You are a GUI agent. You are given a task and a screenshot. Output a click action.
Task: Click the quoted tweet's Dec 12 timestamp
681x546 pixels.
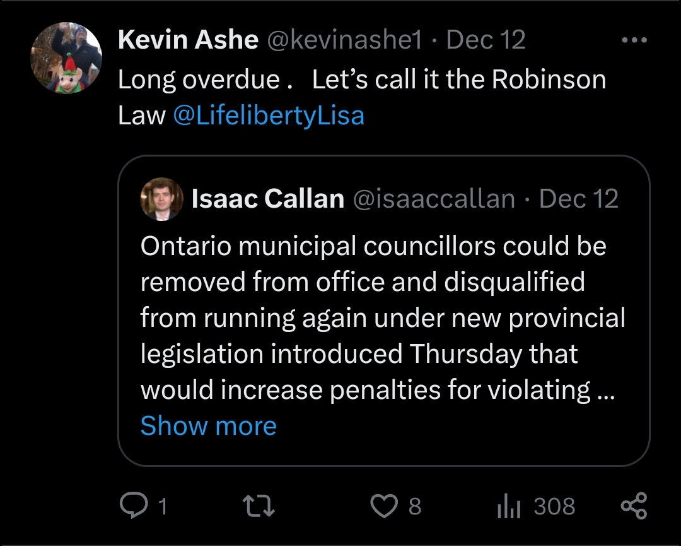pos(579,199)
